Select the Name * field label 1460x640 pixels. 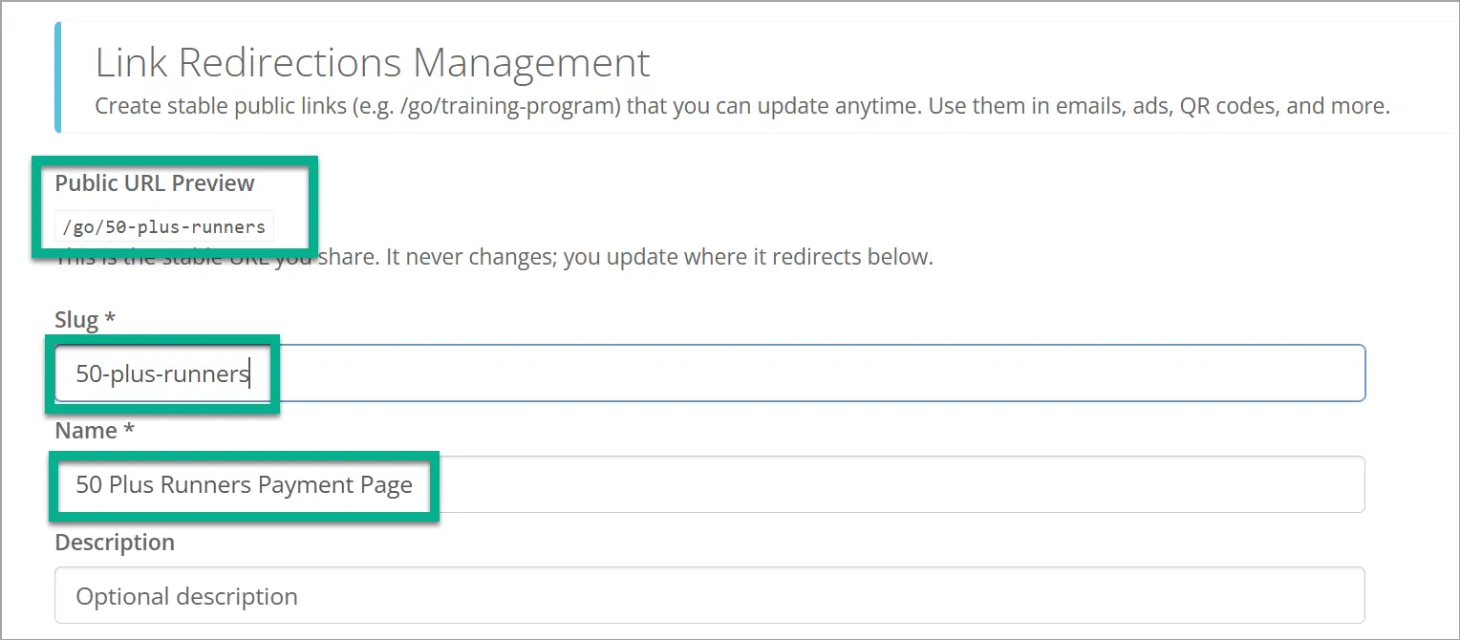click(92, 430)
